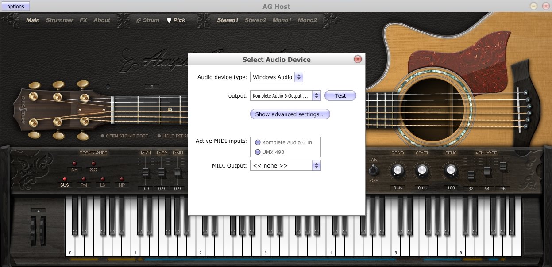Click Show advanced settings button
This screenshot has width=552, height=267.
point(290,114)
